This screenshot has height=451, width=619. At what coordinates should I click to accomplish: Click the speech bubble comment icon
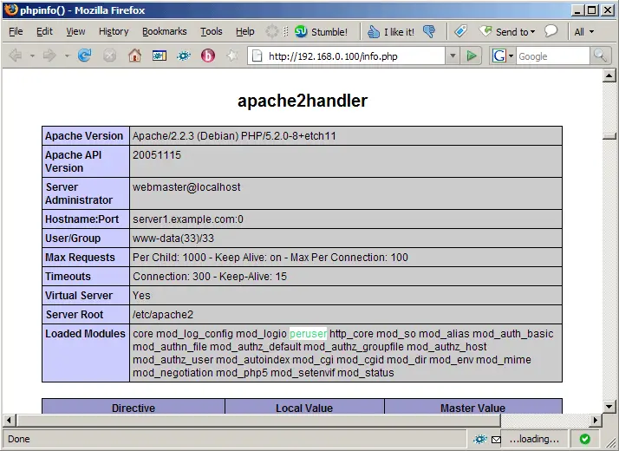(551, 31)
